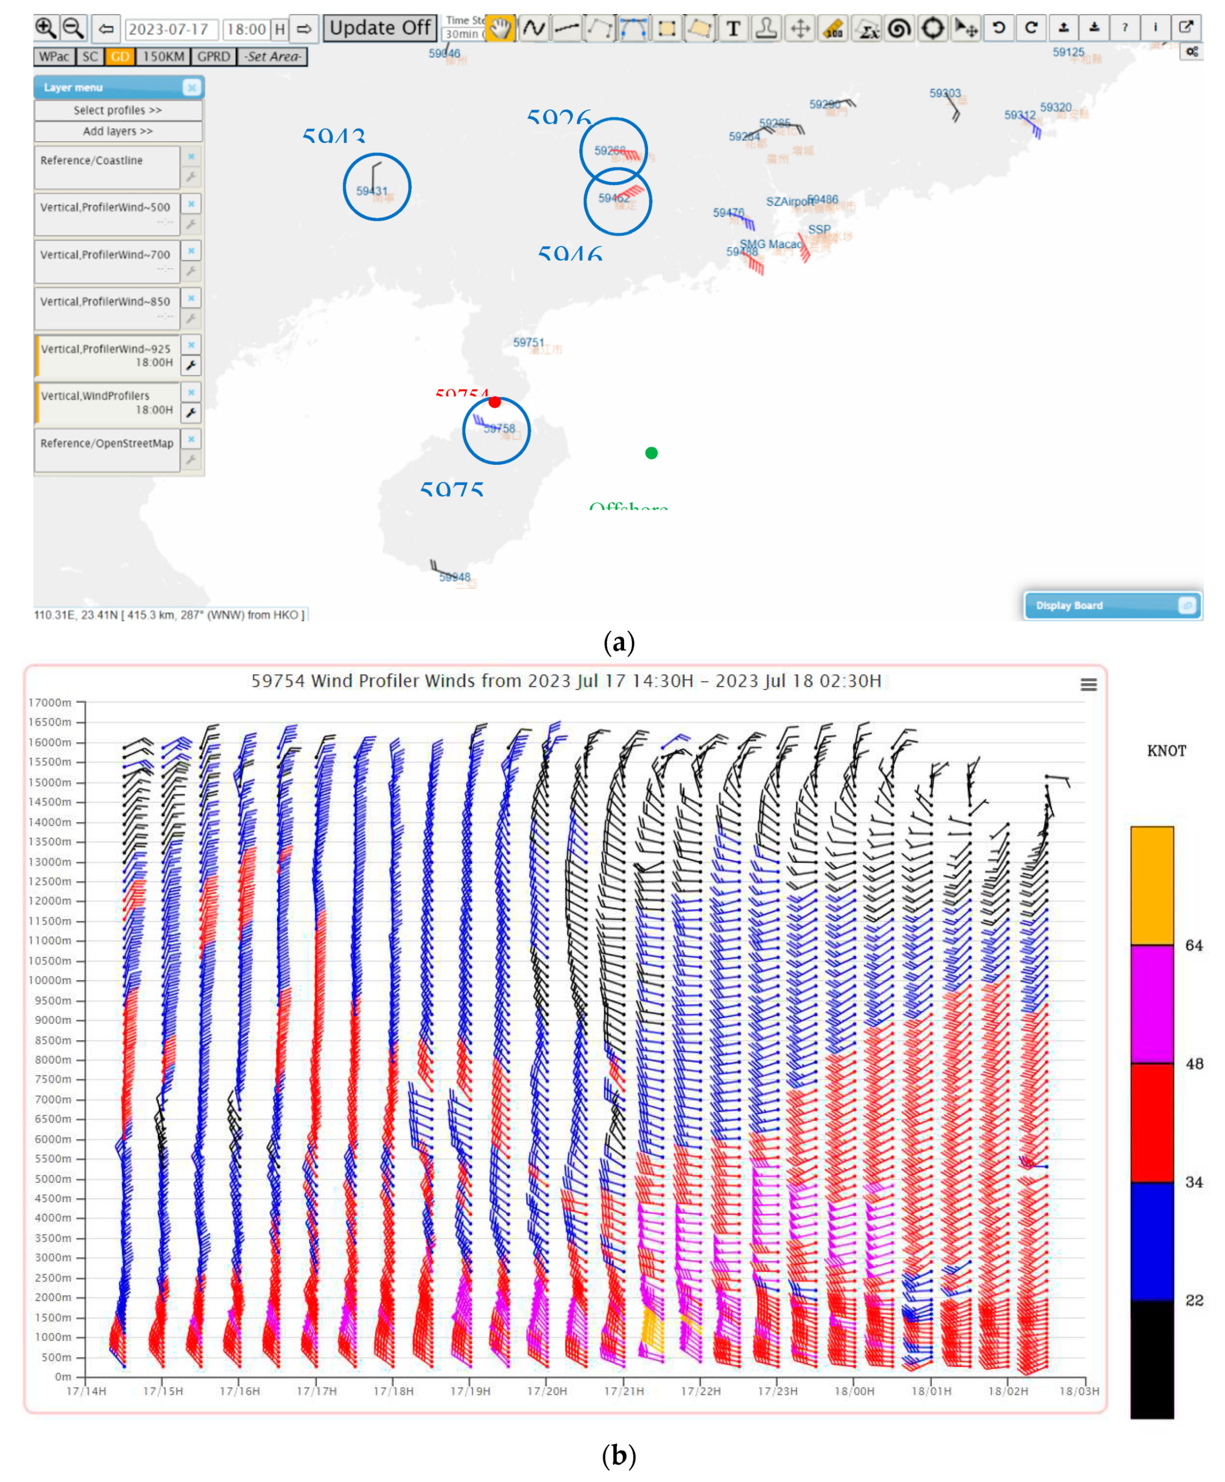Select the tropical cyclone spiral symbol tool

[899, 29]
